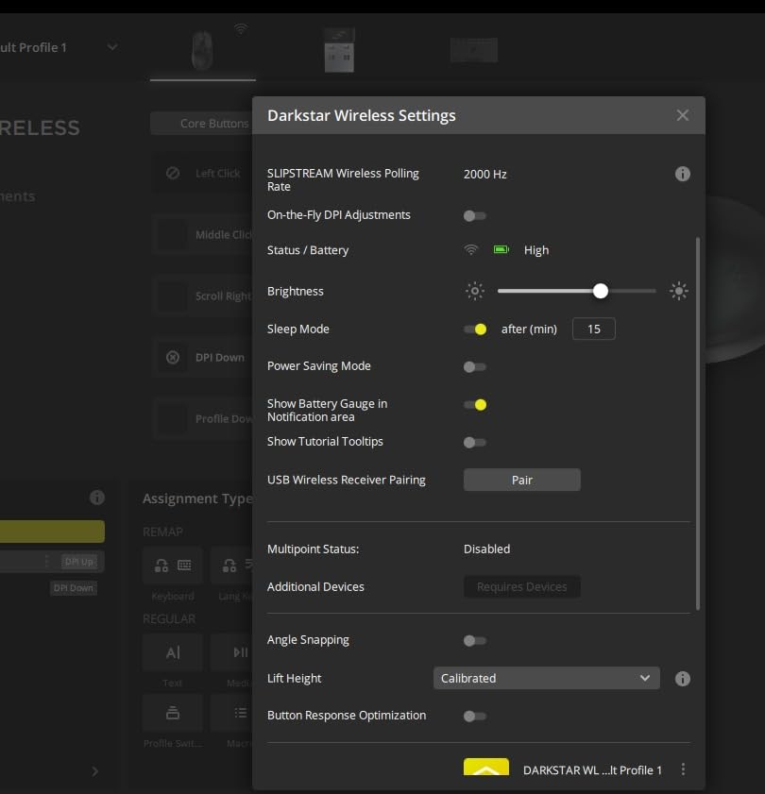Screen dimensions: 765x794
Task: Select the Scroll Right button assignment
Action: (x=201, y=296)
